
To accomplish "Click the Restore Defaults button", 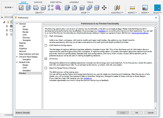I will pyautogui.click(x=23, y=113).
